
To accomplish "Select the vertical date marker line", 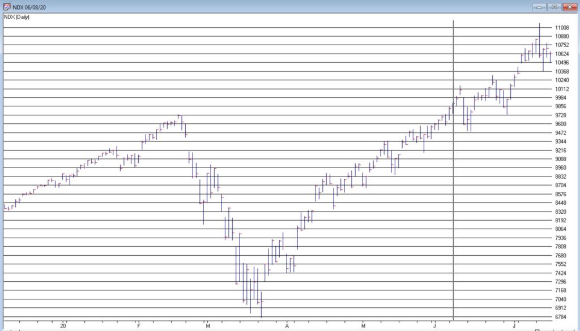I will (453, 170).
